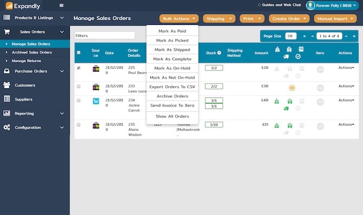Click the on-hold pause icon for order 233
Image resolution: width=363 pixels, height=215 pixels.
(x=292, y=88)
